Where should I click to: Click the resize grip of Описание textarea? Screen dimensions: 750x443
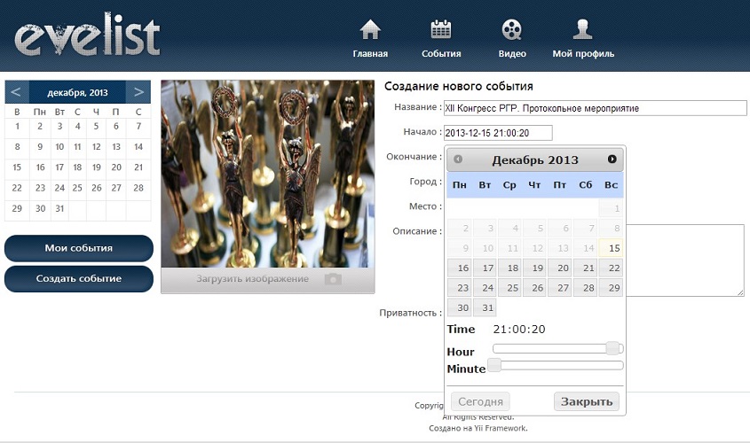pos(740,292)
